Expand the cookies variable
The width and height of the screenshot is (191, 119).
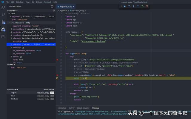pyautogui.click(x=12, y=35)
